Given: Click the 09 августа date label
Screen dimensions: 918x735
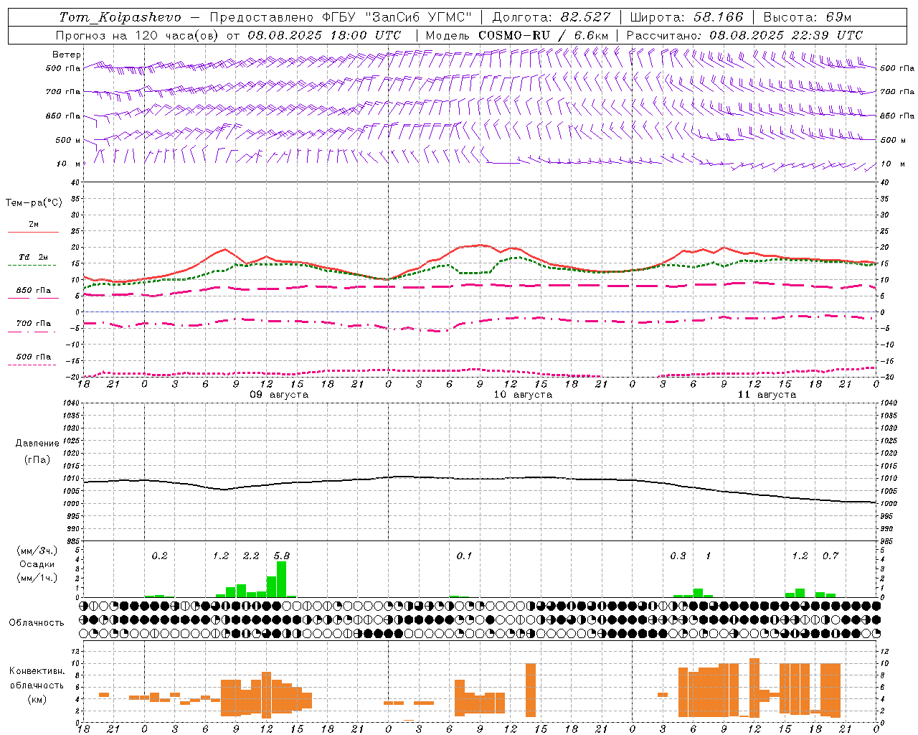Looking at the screenshot, I should [x=279, y=395].
